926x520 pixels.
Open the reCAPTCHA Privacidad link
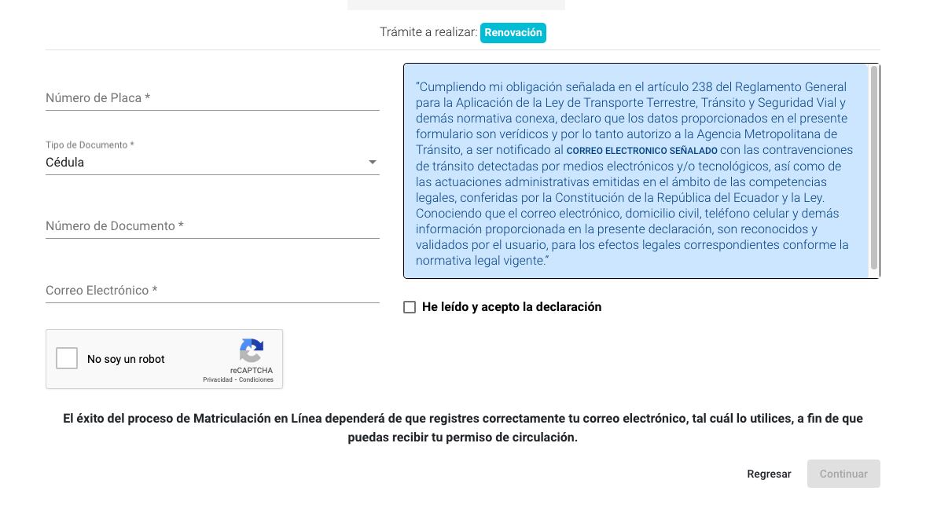coord(218,379)
